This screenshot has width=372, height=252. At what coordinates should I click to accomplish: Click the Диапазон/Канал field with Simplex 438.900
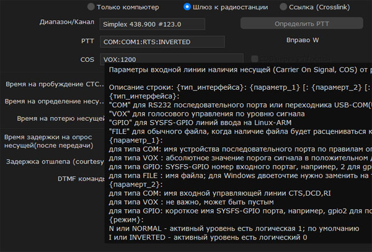point(153,24)
